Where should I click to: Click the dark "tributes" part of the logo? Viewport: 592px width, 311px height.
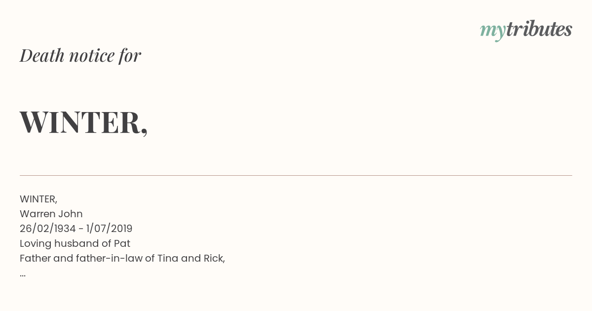pos(539,29)
